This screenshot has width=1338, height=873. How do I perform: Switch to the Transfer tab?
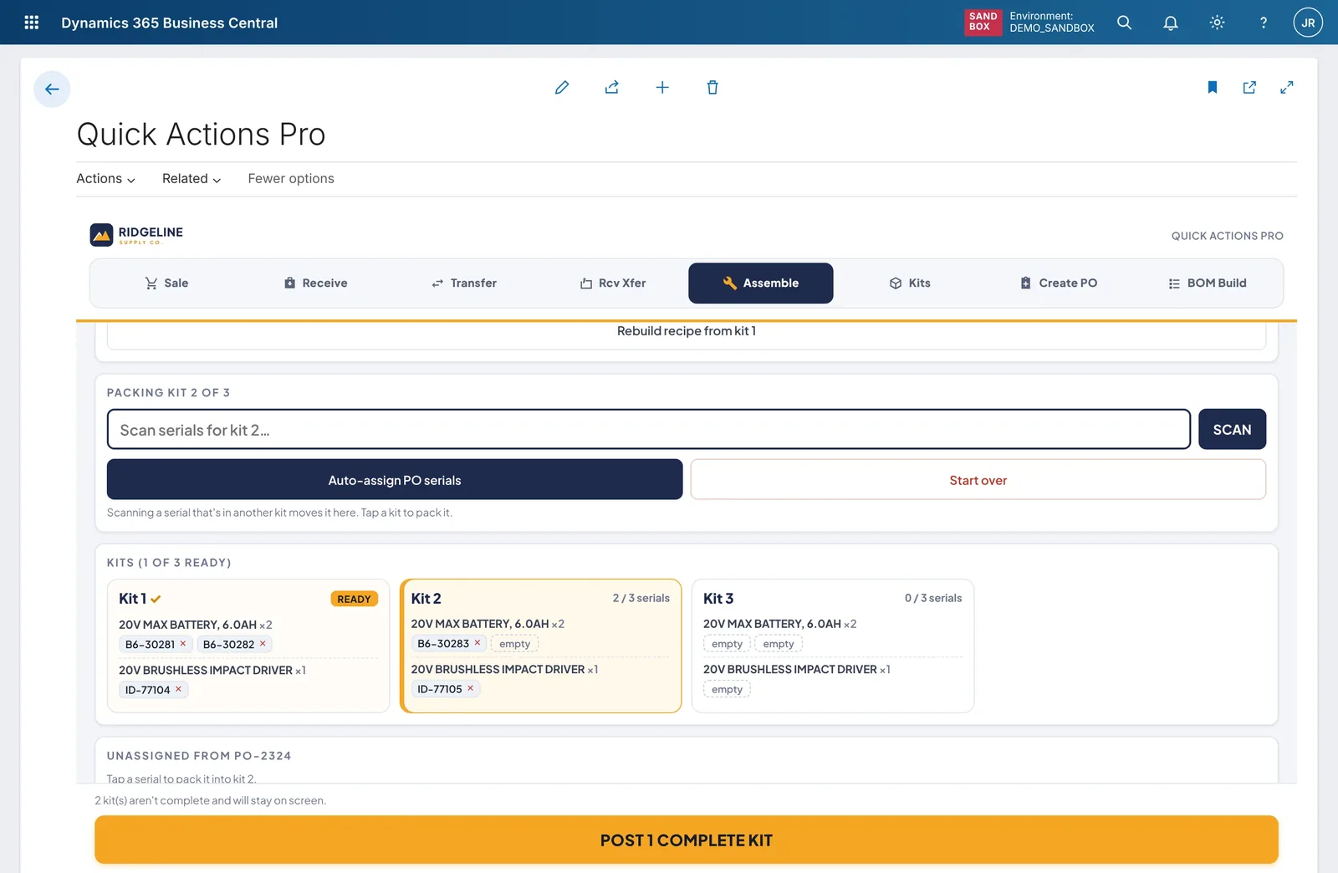[464, 283]
